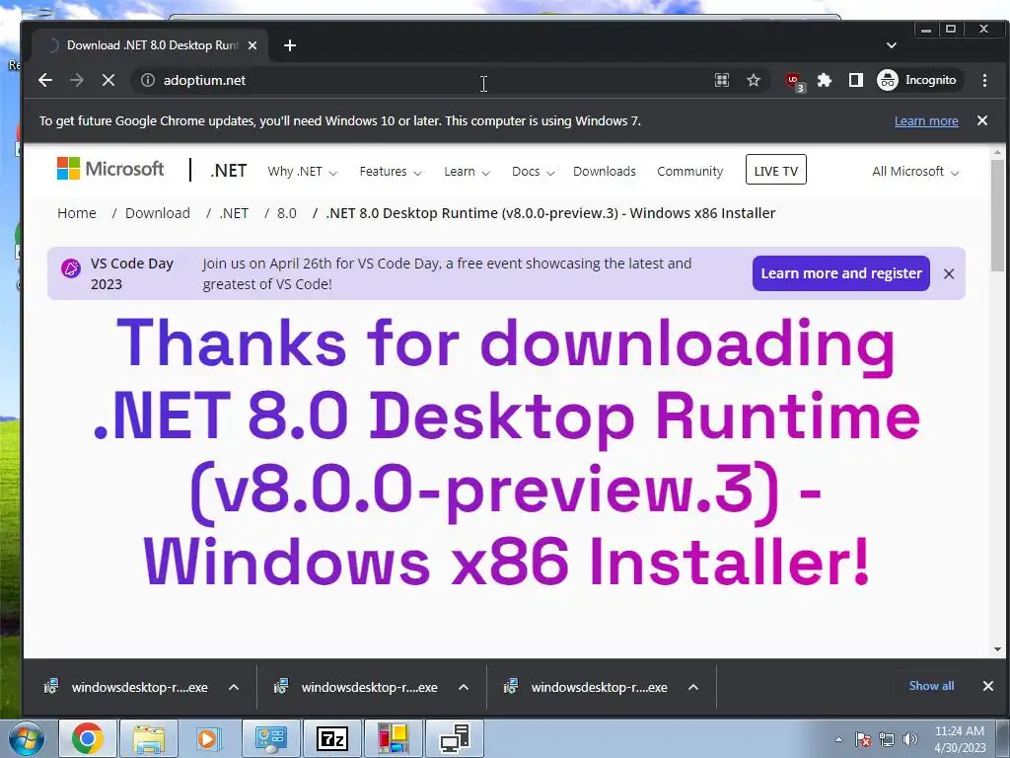Go to .NET breadcrumb
This screenshot has height=758, width=1010.
tap(233, 213)
